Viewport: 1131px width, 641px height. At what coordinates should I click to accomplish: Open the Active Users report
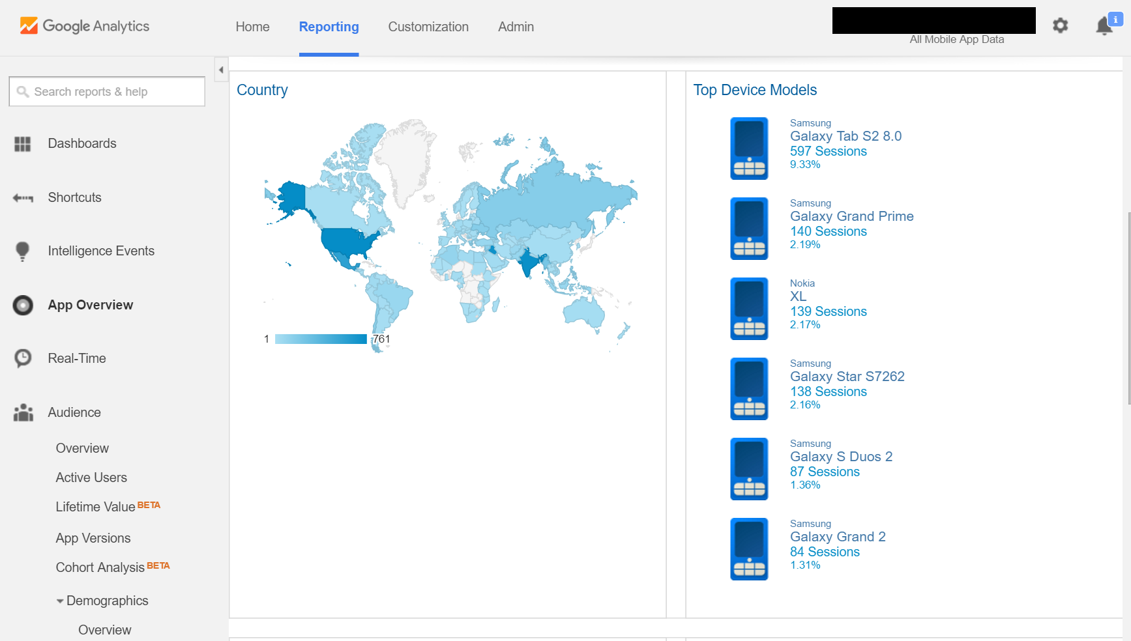(91, 477)
